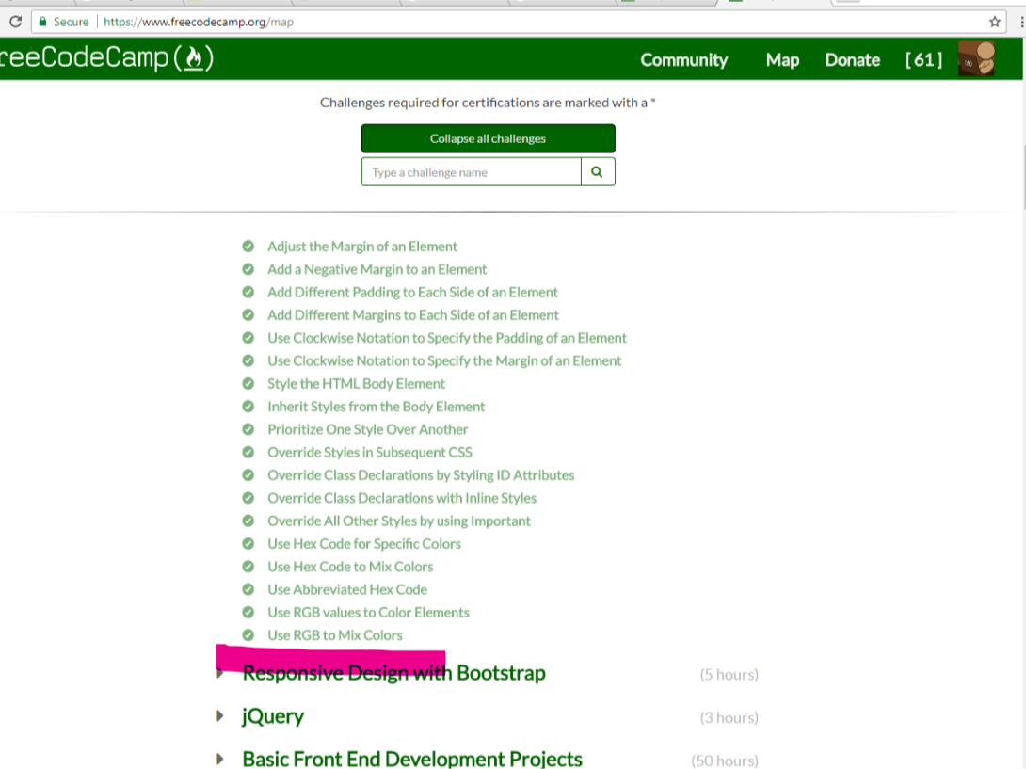Click checkmark beside Override Class Declarations by Styling ID

248,475
